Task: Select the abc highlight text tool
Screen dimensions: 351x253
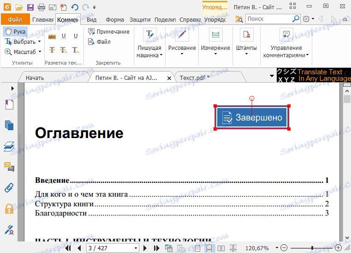Action: tap(52, 36)
